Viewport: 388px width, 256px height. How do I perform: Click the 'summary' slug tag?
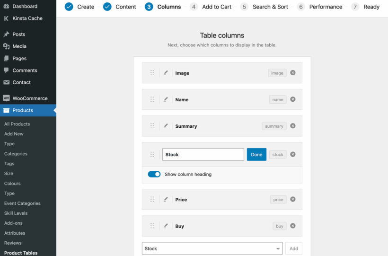tap(274, 126)
